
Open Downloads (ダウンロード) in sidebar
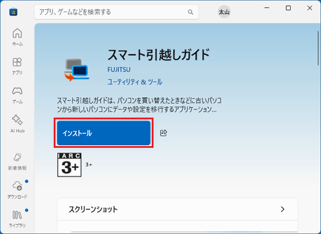[x=17, y=190]
